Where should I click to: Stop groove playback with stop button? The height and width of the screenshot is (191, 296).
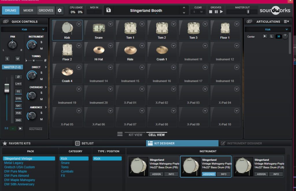pyautogui.click(x=211, y=12)
